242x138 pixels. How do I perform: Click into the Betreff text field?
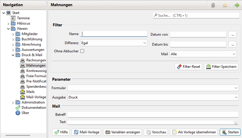click(x=153, y=114)
